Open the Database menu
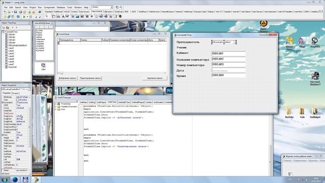Screen dimensions: 325x183 (x=61, y=8)
